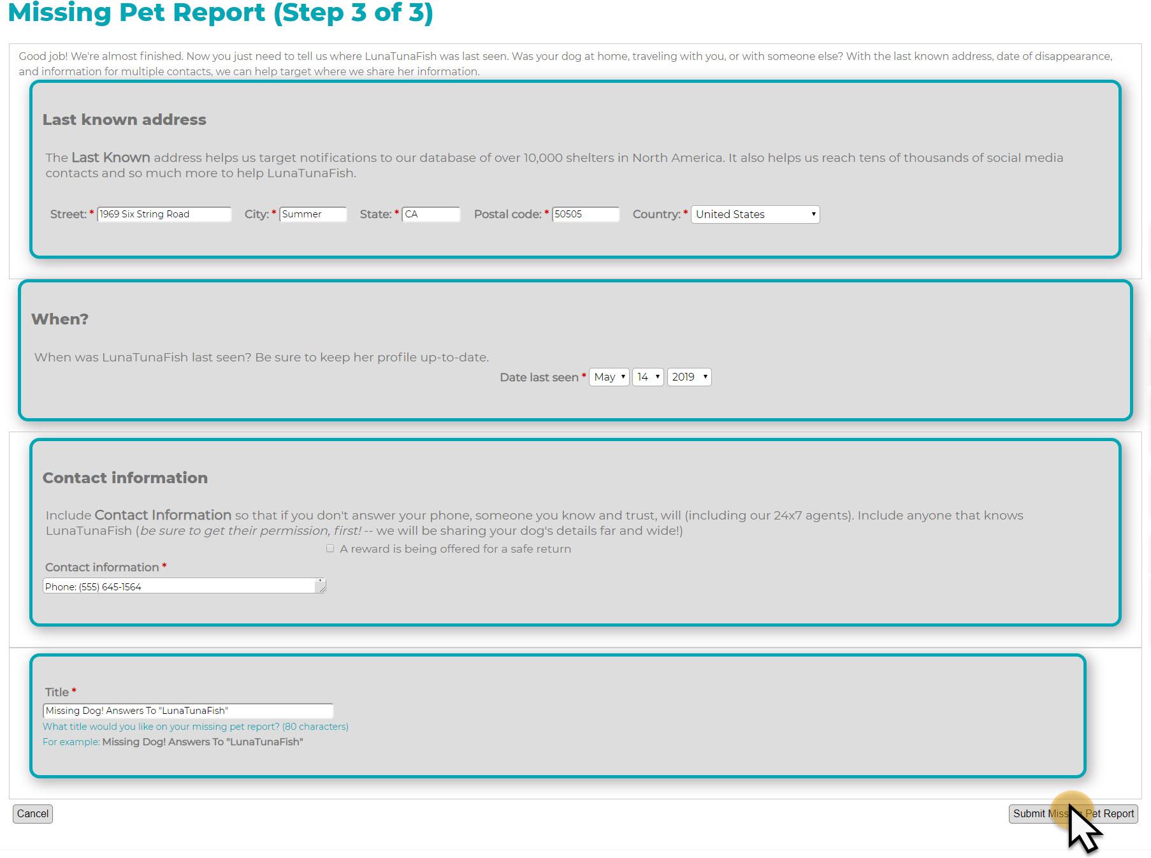Viewport: 1151px width, 858px height.
Task: Focus the State input box
Action: coord(431,214)
